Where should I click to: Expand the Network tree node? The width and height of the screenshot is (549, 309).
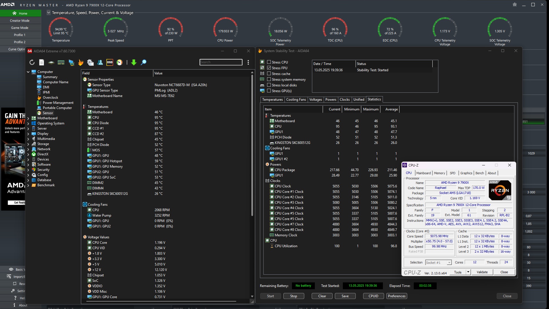28,149
